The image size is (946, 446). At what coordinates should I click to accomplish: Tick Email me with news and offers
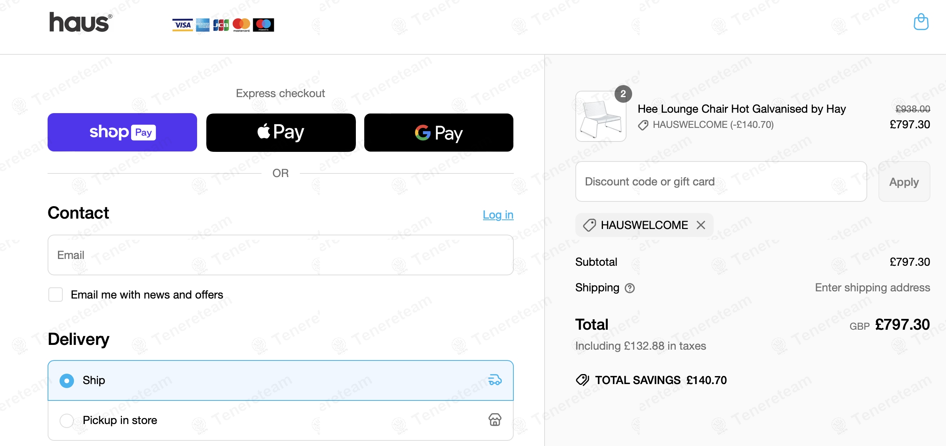(x=56, y=295)
